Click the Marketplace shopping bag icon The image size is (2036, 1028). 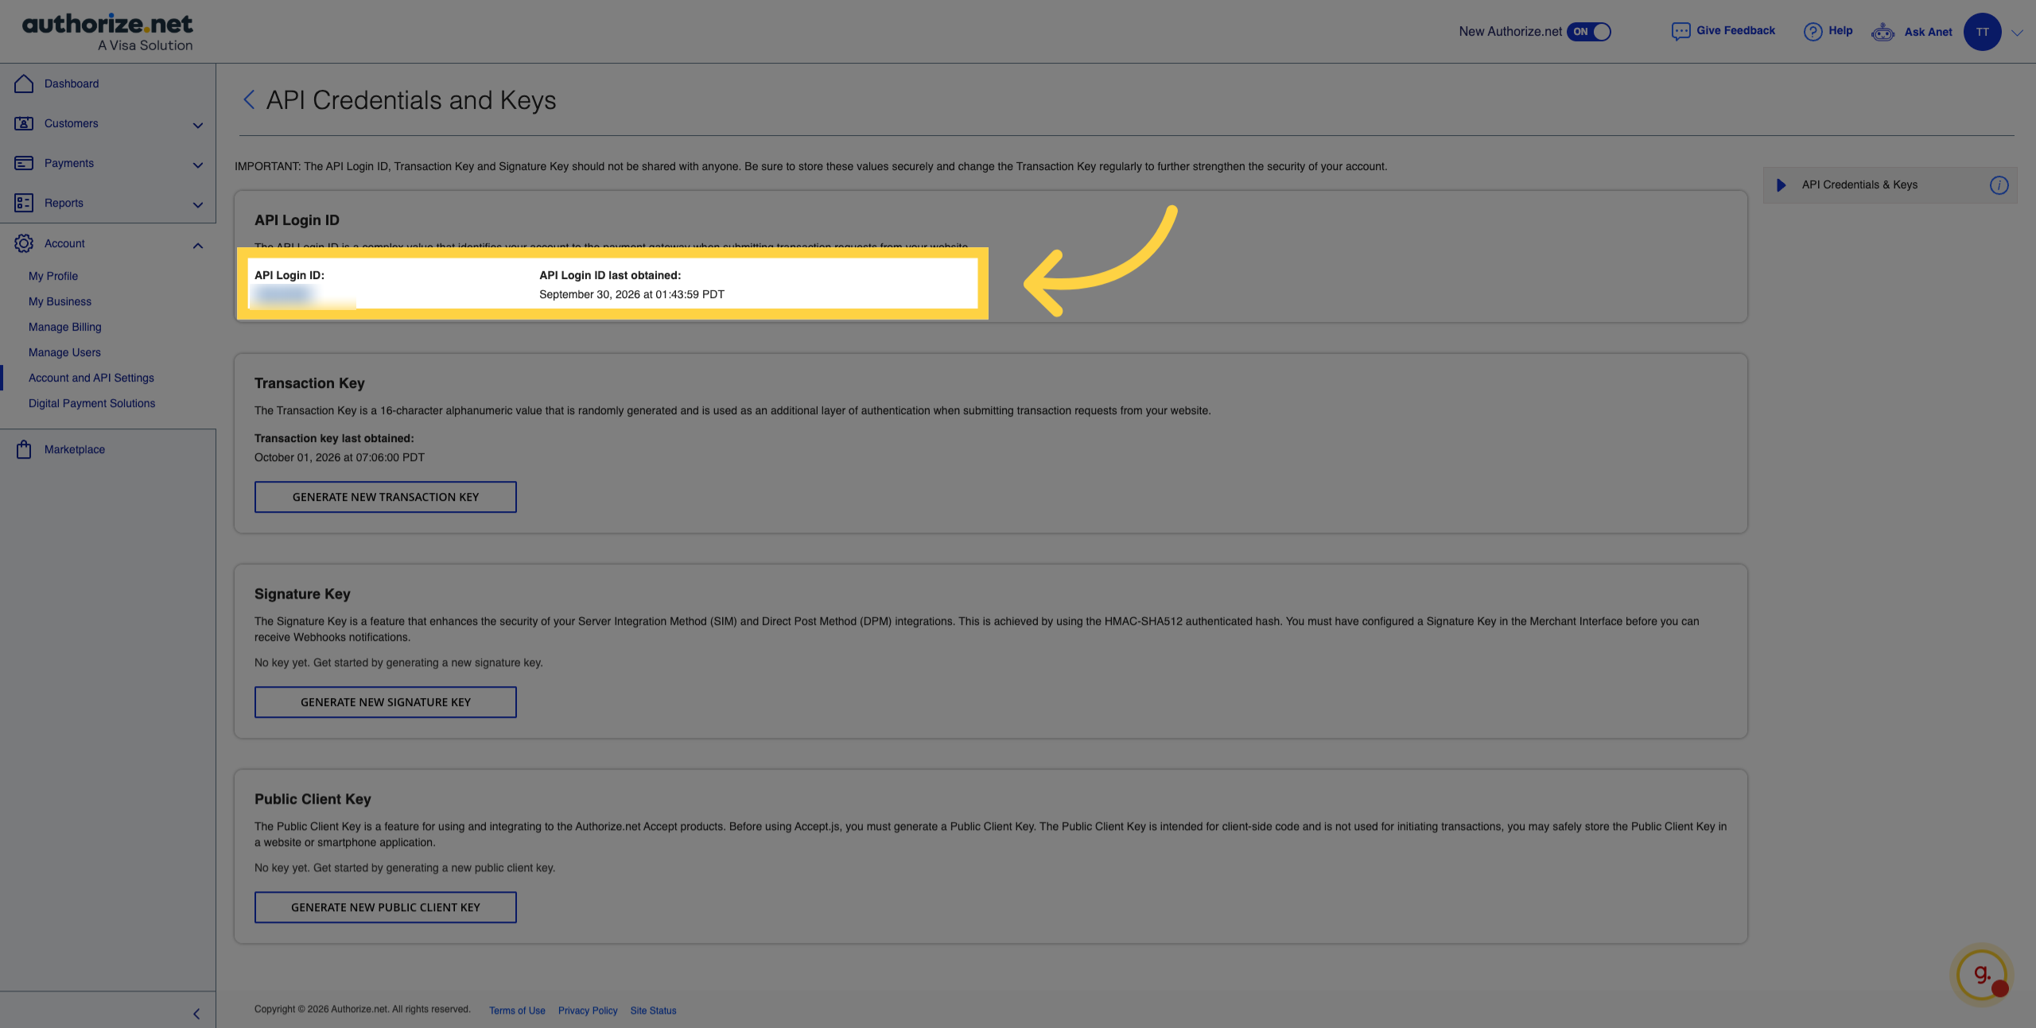[x=24, y=449]
